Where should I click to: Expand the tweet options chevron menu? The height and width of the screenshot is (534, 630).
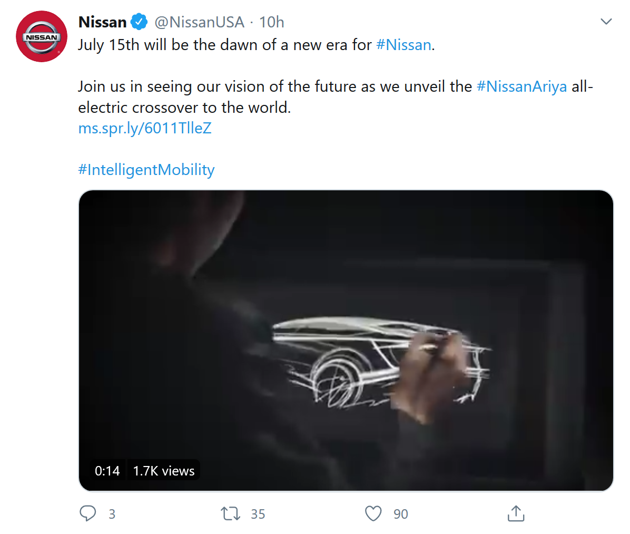coord(606,22)
